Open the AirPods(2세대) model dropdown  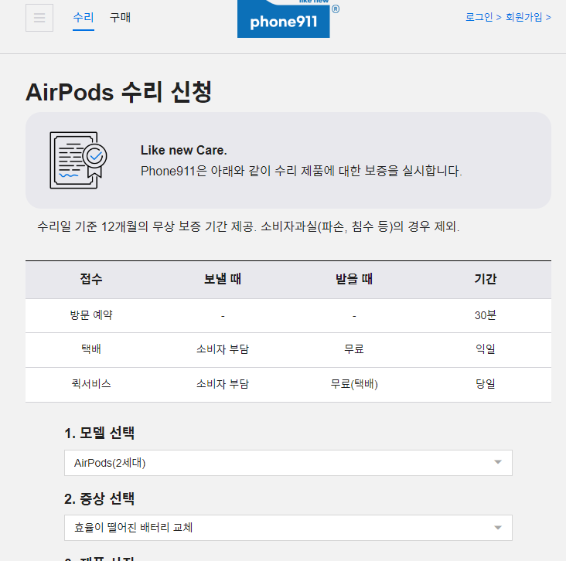288,463
